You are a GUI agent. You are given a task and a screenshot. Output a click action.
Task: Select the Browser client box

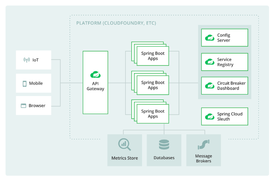[x=34, y=106]
